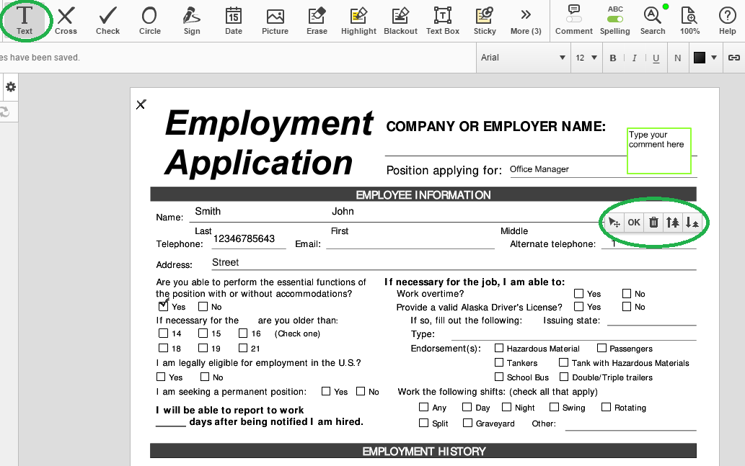Click the Email input line
Screen dimensions: 745x466
click(x=410, y=243)
